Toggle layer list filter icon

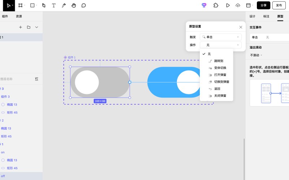[36, 79]
